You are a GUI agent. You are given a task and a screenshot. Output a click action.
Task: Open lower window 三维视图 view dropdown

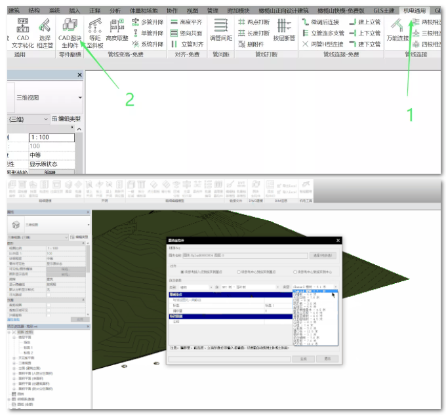[x=89, y=225]
